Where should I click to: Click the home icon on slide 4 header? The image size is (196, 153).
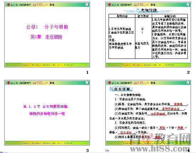[x=188, y=83]
